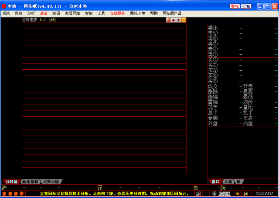Viewport: 279px width, 198px height.
Task: Switch to the 量比指标 tab
Action: 31,181
